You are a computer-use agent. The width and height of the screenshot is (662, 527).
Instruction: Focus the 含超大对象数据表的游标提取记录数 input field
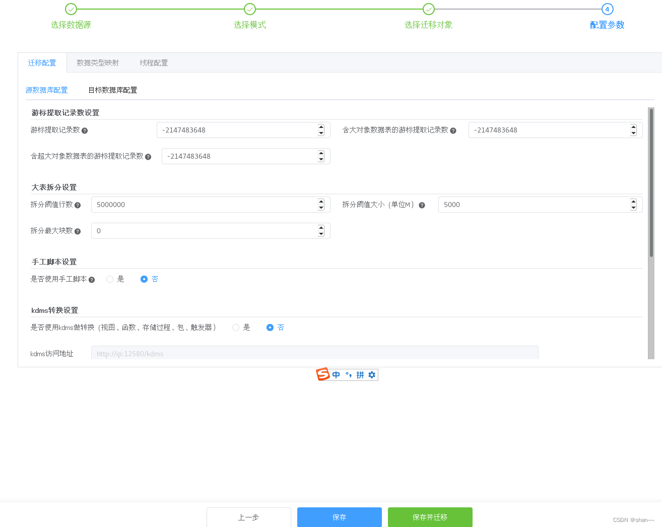[246, 156]
